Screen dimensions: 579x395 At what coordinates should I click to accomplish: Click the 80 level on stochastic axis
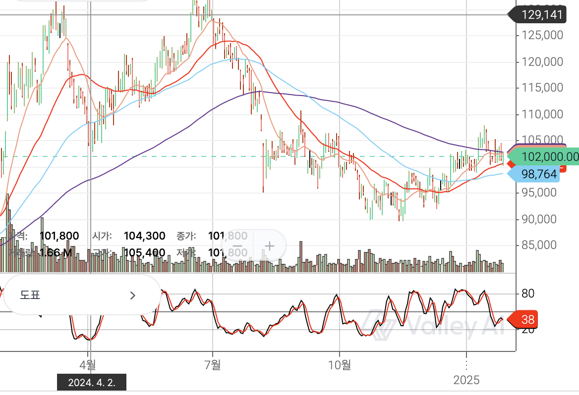528,294
